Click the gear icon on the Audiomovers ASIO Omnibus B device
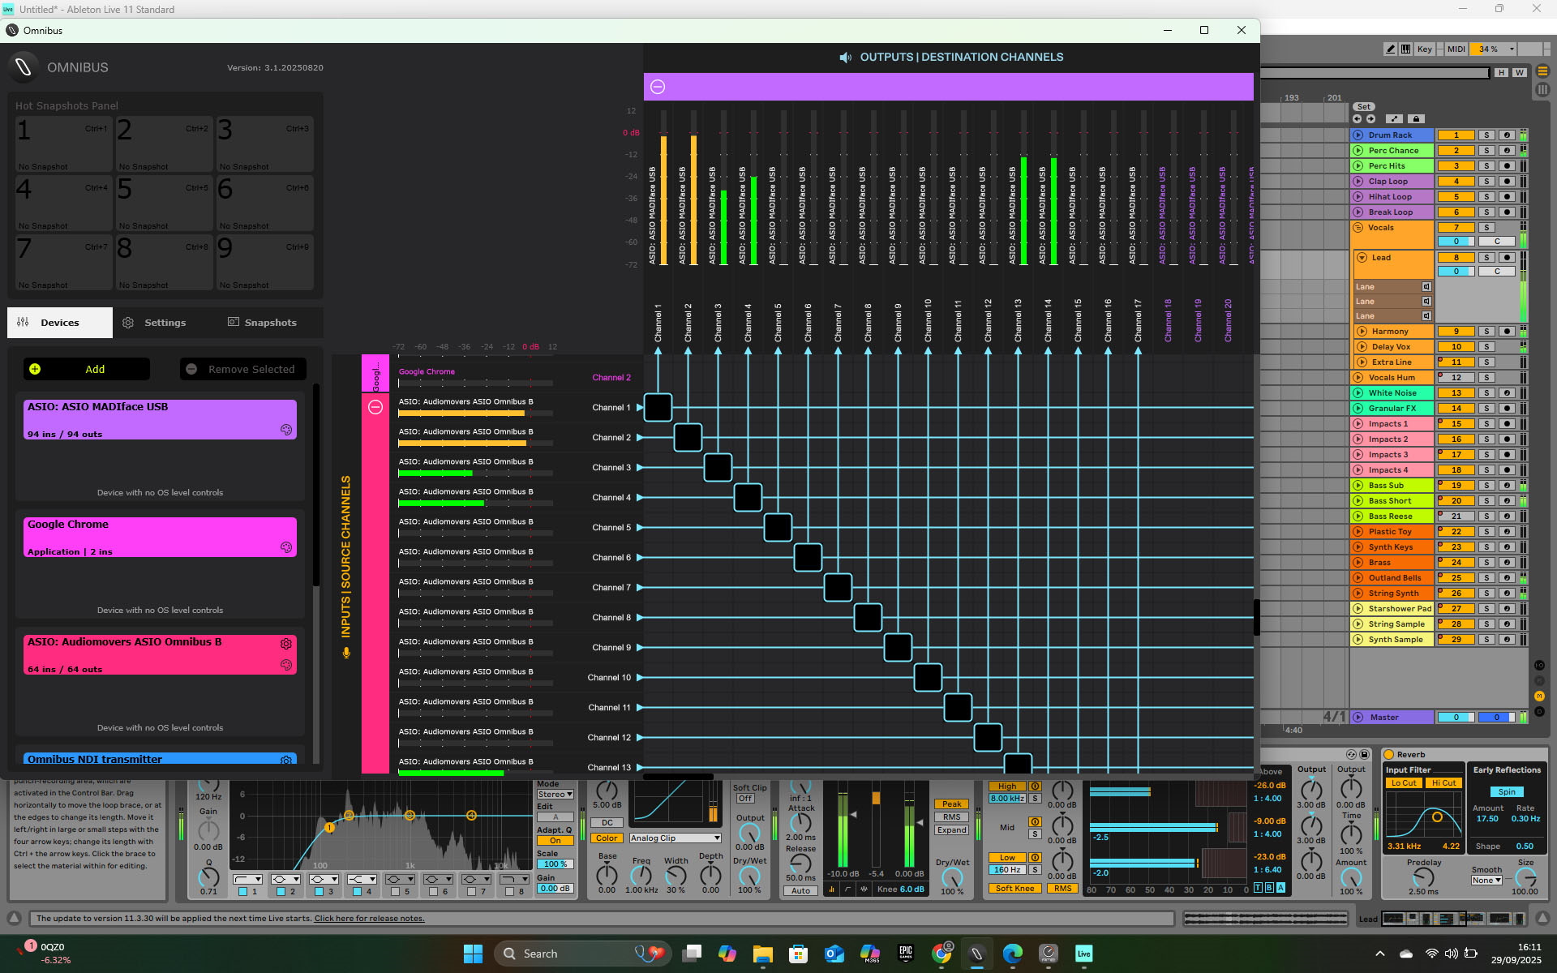Viewport: 1557px width, 973px height. (286, 644)
